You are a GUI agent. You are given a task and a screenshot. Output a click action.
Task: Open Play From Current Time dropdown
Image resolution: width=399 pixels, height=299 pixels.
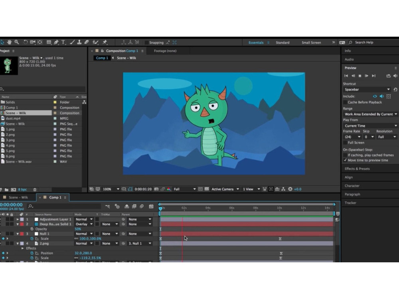pos(370,126)
